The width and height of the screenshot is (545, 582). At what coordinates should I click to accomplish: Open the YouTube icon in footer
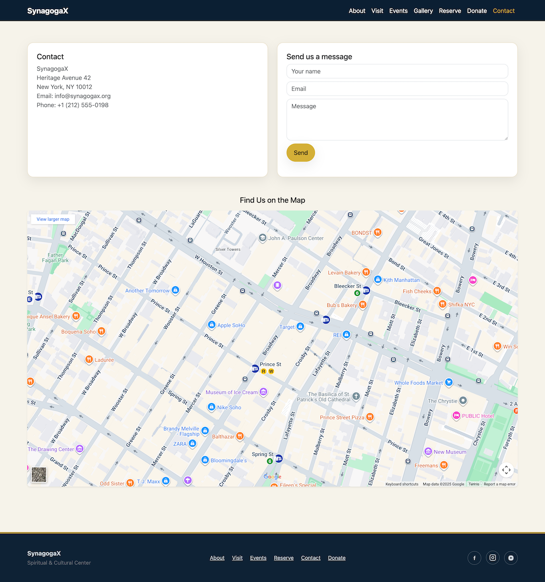tap(511, 558)
